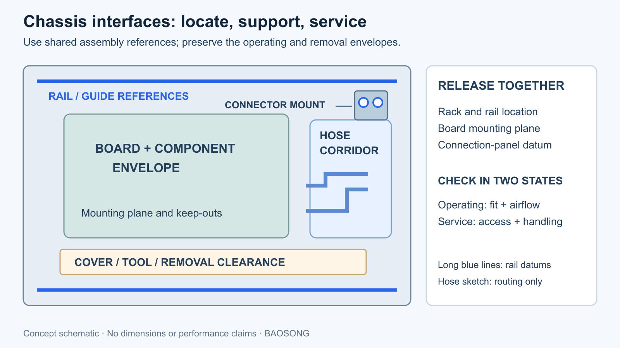Click 'Rack and rail location' line
Viewport: 620px width, 348px height.
(x=488, y=112)
